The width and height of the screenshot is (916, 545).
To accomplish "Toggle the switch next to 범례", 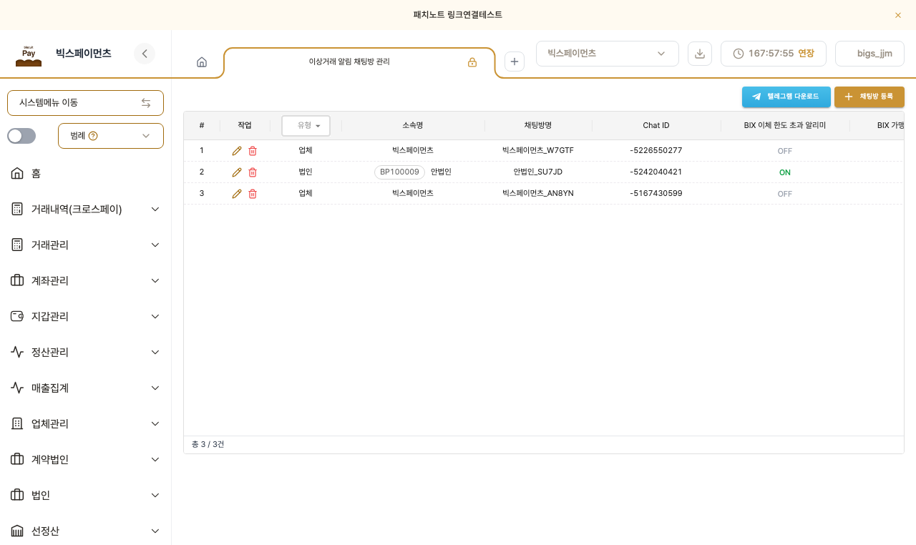I will tap(21, 136).
